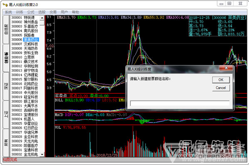Switch to the 自选股 side tab

tap(6, 29)
